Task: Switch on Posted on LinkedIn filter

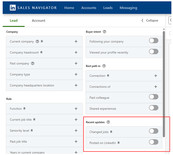Action: click(x=153, y=142)
